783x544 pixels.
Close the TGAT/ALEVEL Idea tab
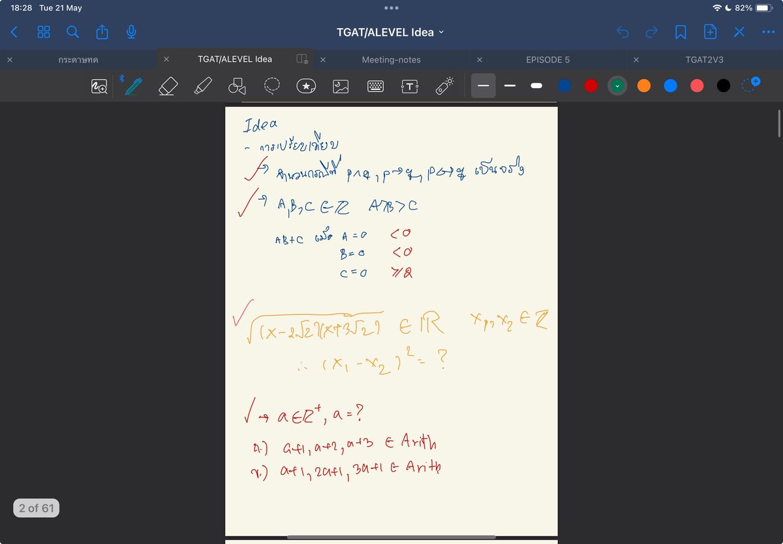166,59
